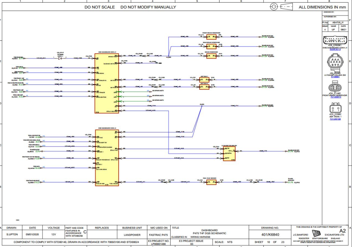Click the CB_CR117 diode reference label

(x=60, y=53)
